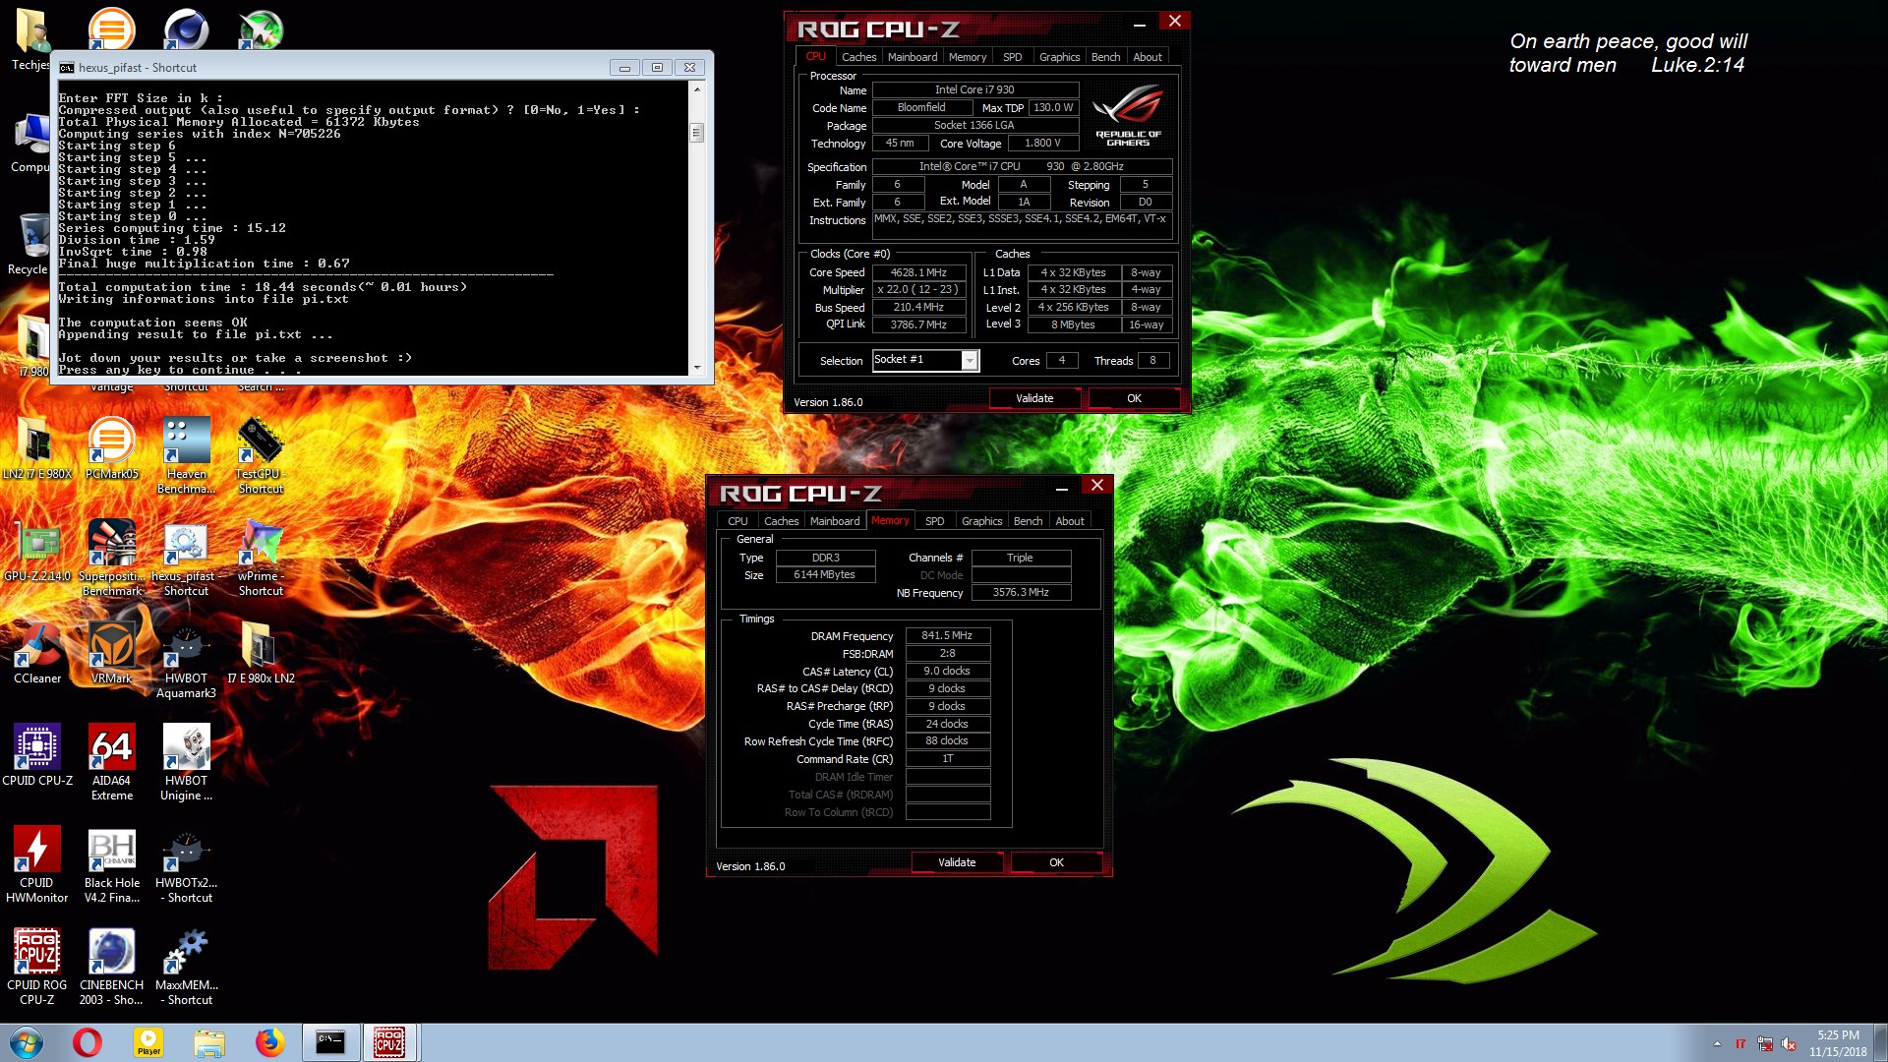The height and width of the screenshot is (1062, 1888).
Task: Launch Black Hole V4.2 benchmark icon
Action: [111, 863]
